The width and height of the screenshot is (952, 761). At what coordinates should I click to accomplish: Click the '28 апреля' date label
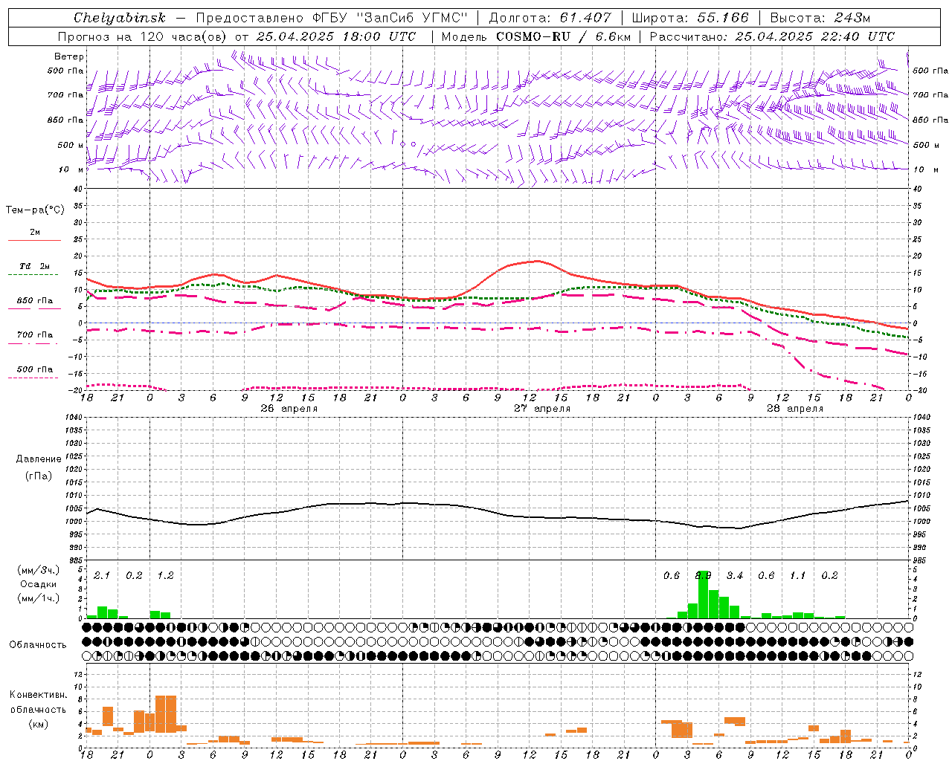point(794,409)
